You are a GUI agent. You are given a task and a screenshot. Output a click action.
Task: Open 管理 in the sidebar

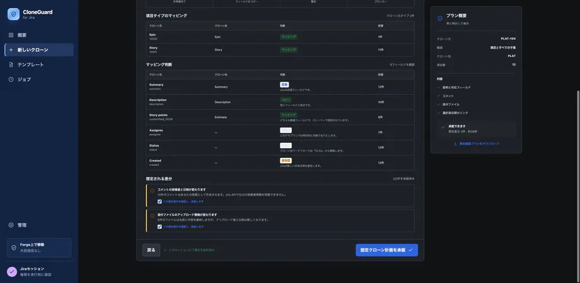coord(39,225)
